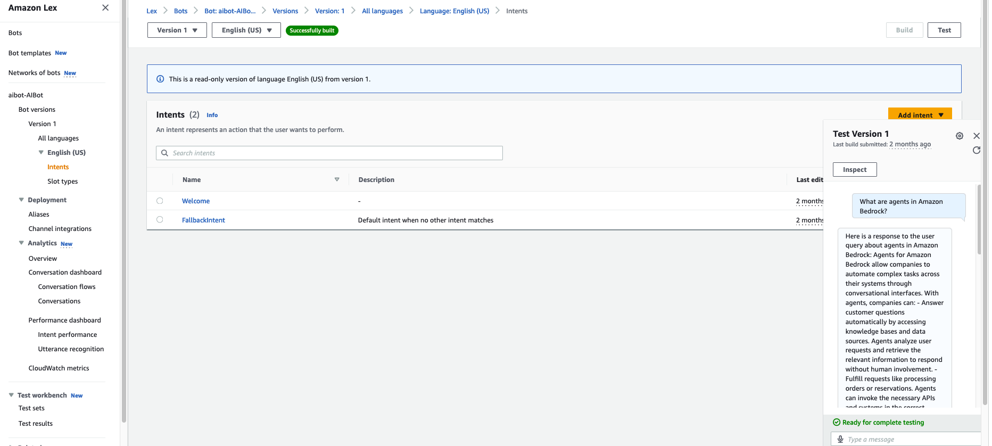This screenshot has height=446, width=992.
Task: Focus the Search intents field
Action: [x=329, y=153]
